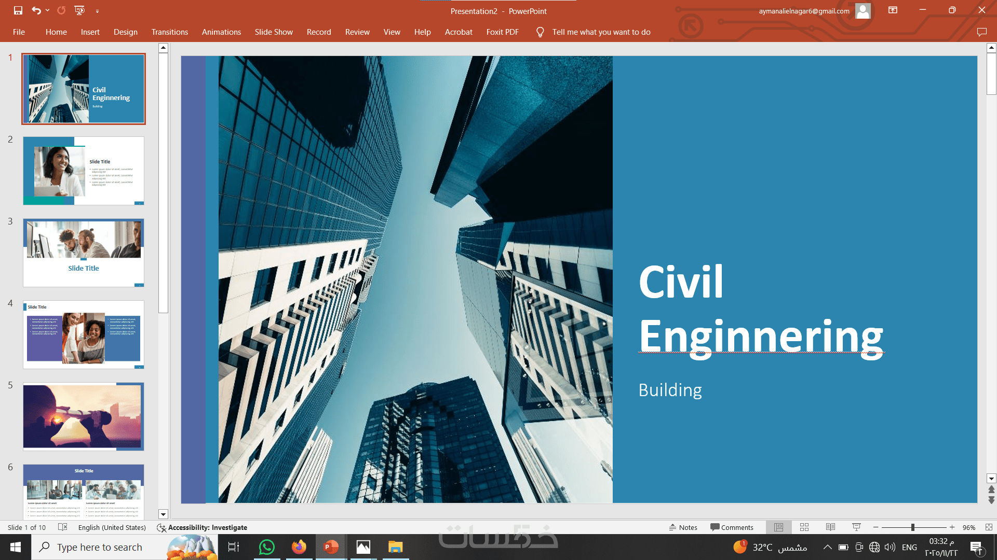Toggle Normal view button in status bar
The width and height of the screenshot is (997, 560).
(x=778, y=527)
